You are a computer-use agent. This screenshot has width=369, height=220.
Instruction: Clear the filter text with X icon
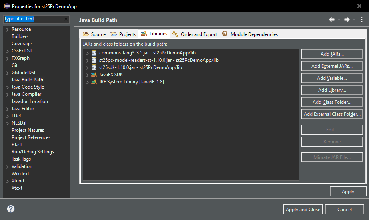tap(66, 19)
